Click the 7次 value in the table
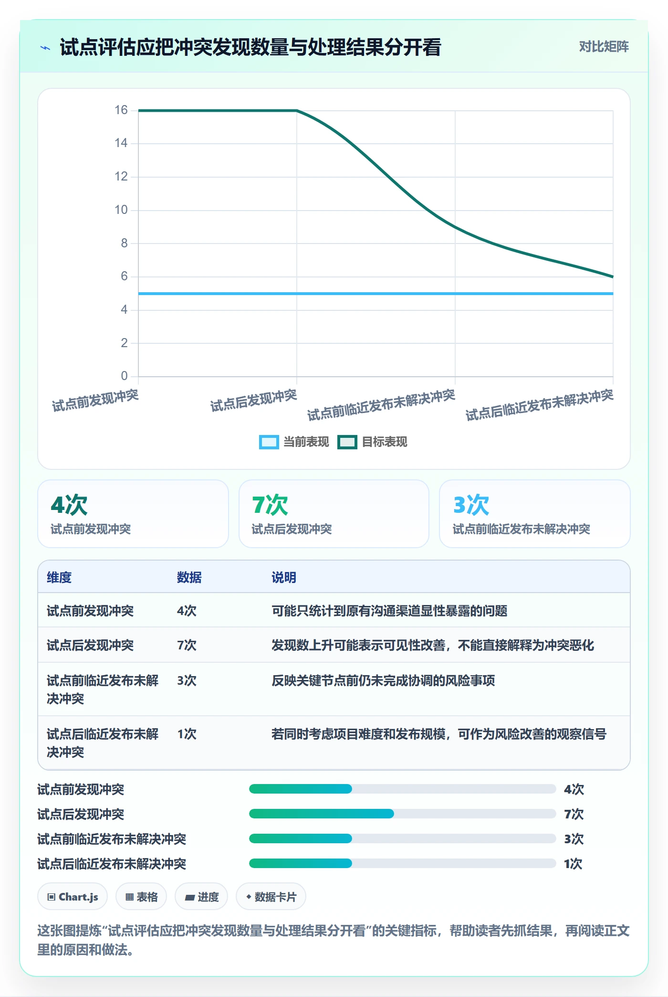 click(x=187, y=645)
